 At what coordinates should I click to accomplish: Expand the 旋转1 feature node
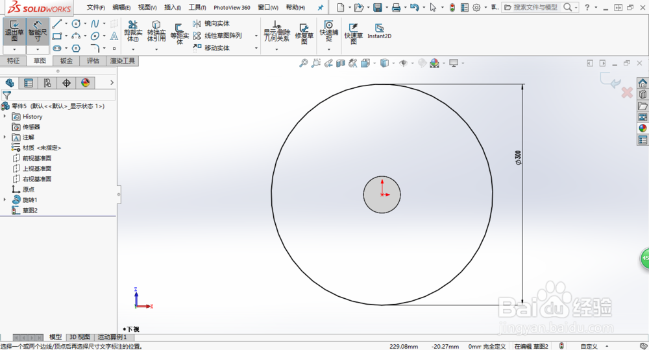5,200
